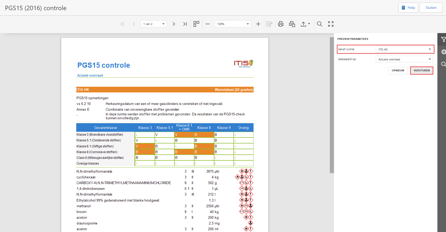The image size is (446, 232).
Task: Toggle full screen mode
Action: 331,24
